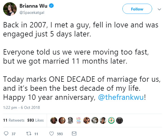Click the dark last liker avatar
Viewport: 164px width, 138px height.
[120, 120]
